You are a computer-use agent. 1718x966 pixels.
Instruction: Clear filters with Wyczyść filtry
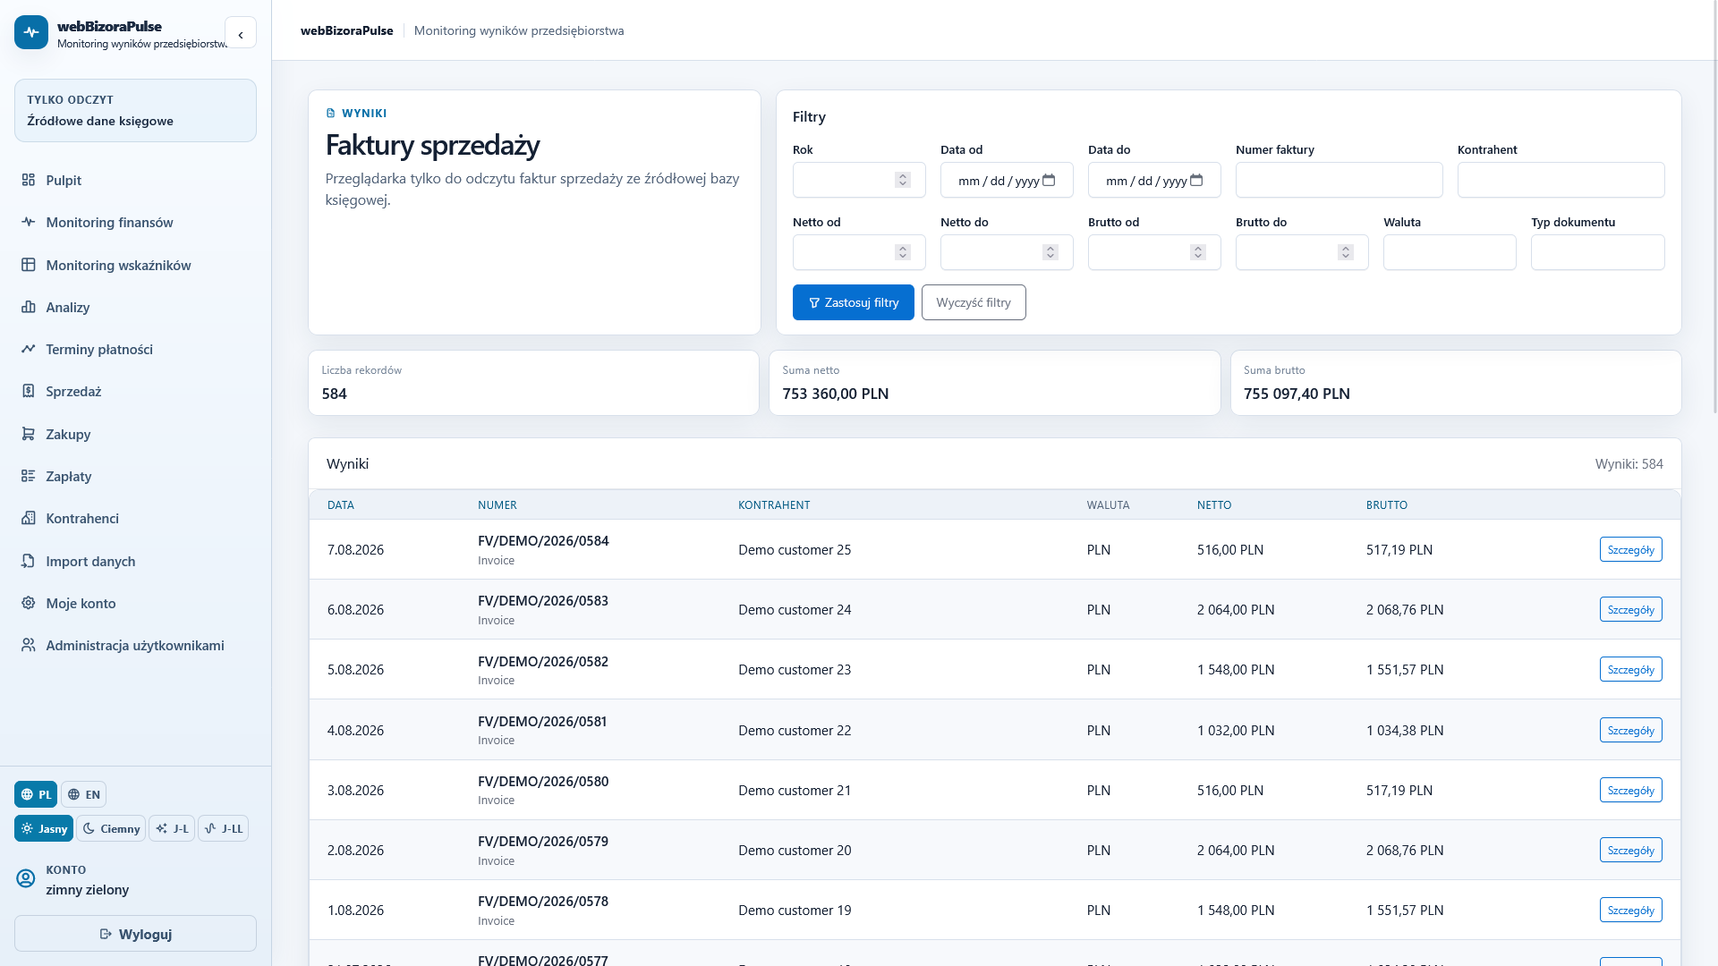click(974, 302)
